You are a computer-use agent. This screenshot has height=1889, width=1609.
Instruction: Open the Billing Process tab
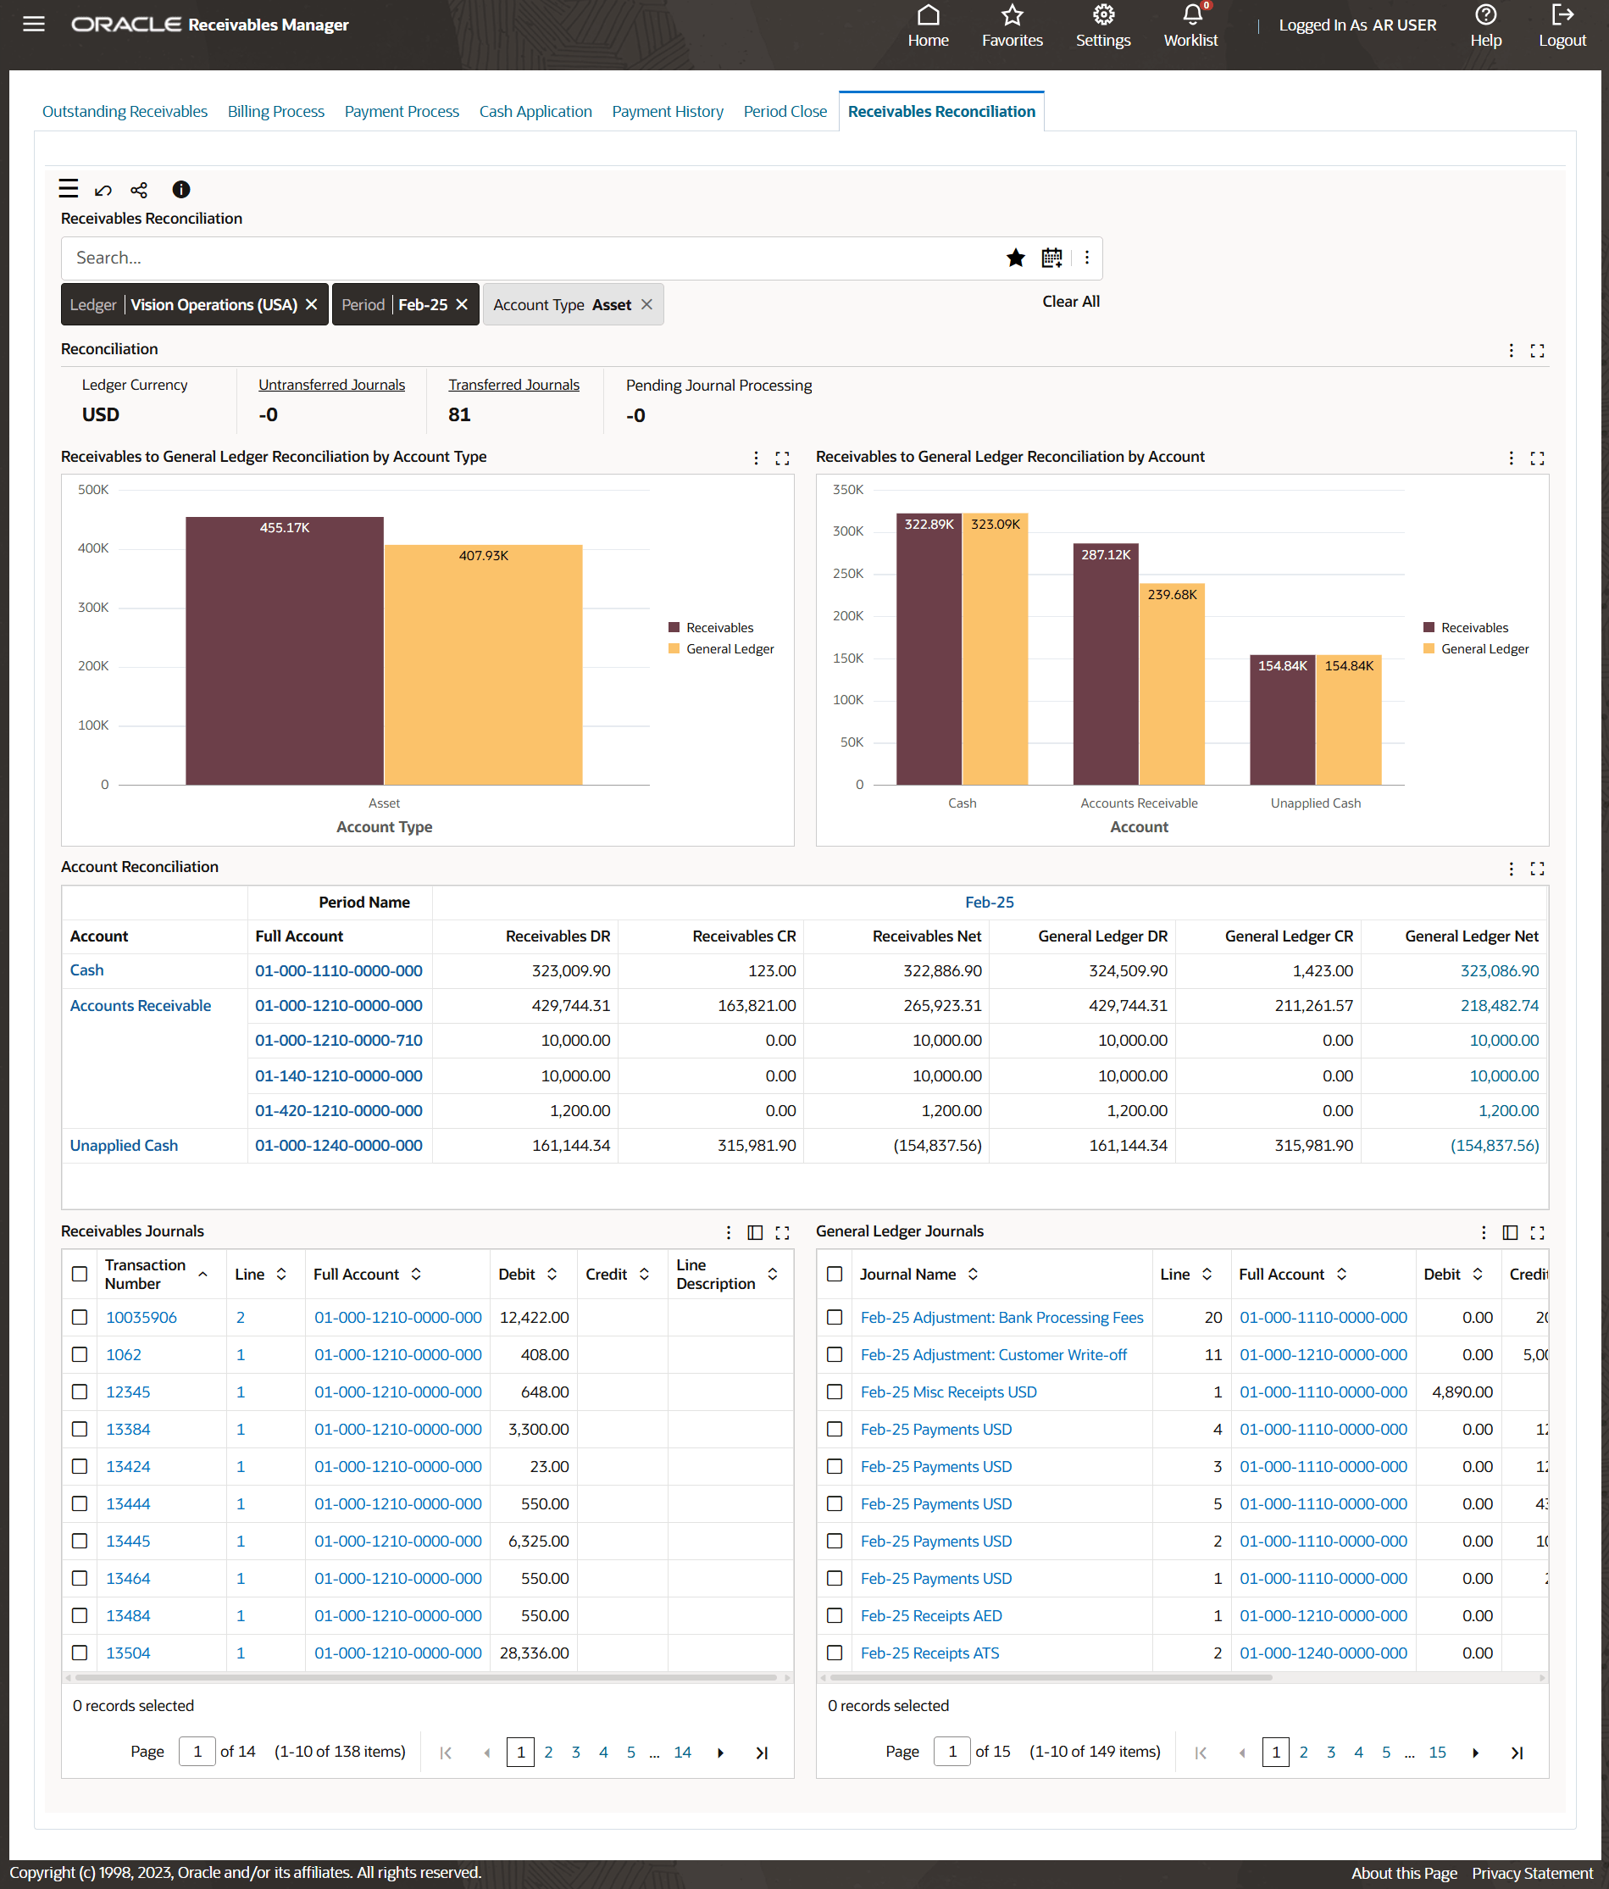point(275,110)
